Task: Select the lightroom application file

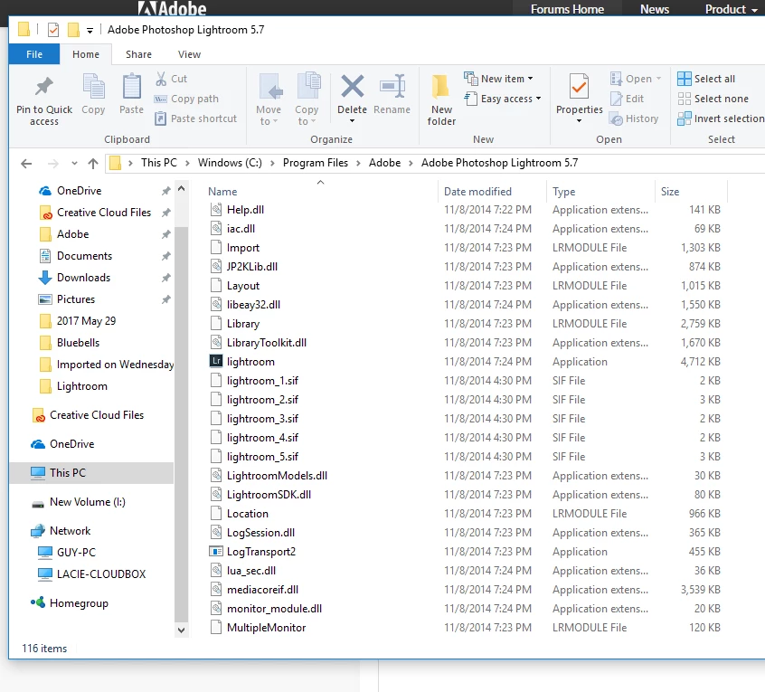Action: click(250, 362)
